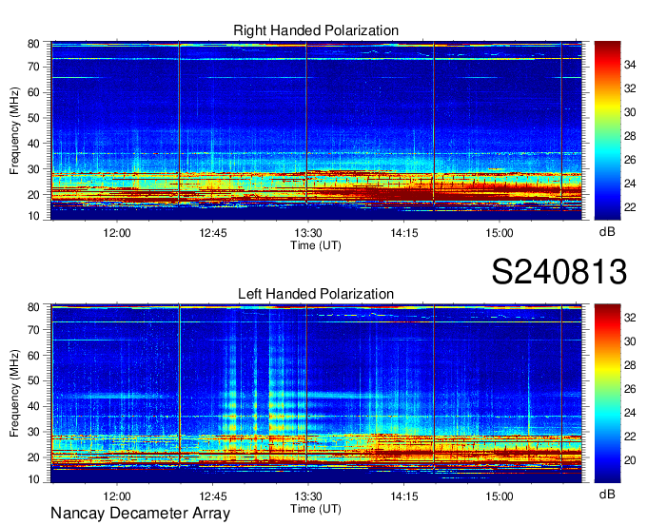Click the 15:00 tick label on upper time axis
The width and height of the screenshot is (647, 525).
[x=500, y=233]
